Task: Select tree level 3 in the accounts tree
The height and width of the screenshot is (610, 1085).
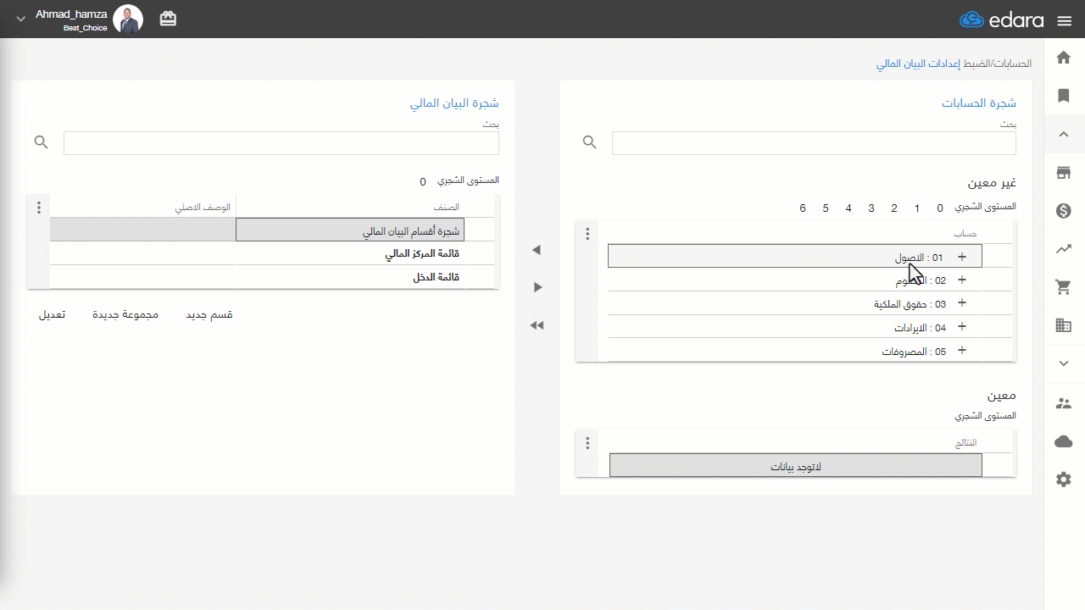Action: pyautogui.click(x=871, y=208)
